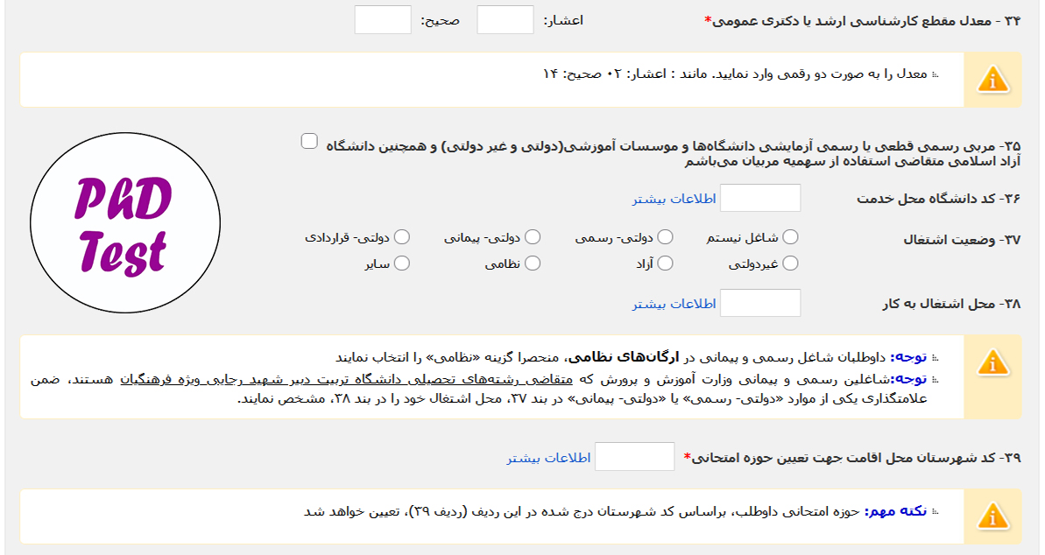The width and height of the screenshot is (1045, 555).
Task: Focus the اعشار input field for معدل
Action: [x=505, y=20]
